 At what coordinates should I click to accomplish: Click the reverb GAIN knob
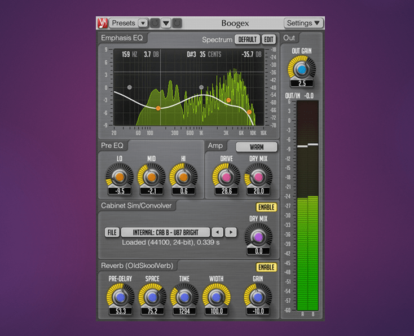(x=258, y=297)
